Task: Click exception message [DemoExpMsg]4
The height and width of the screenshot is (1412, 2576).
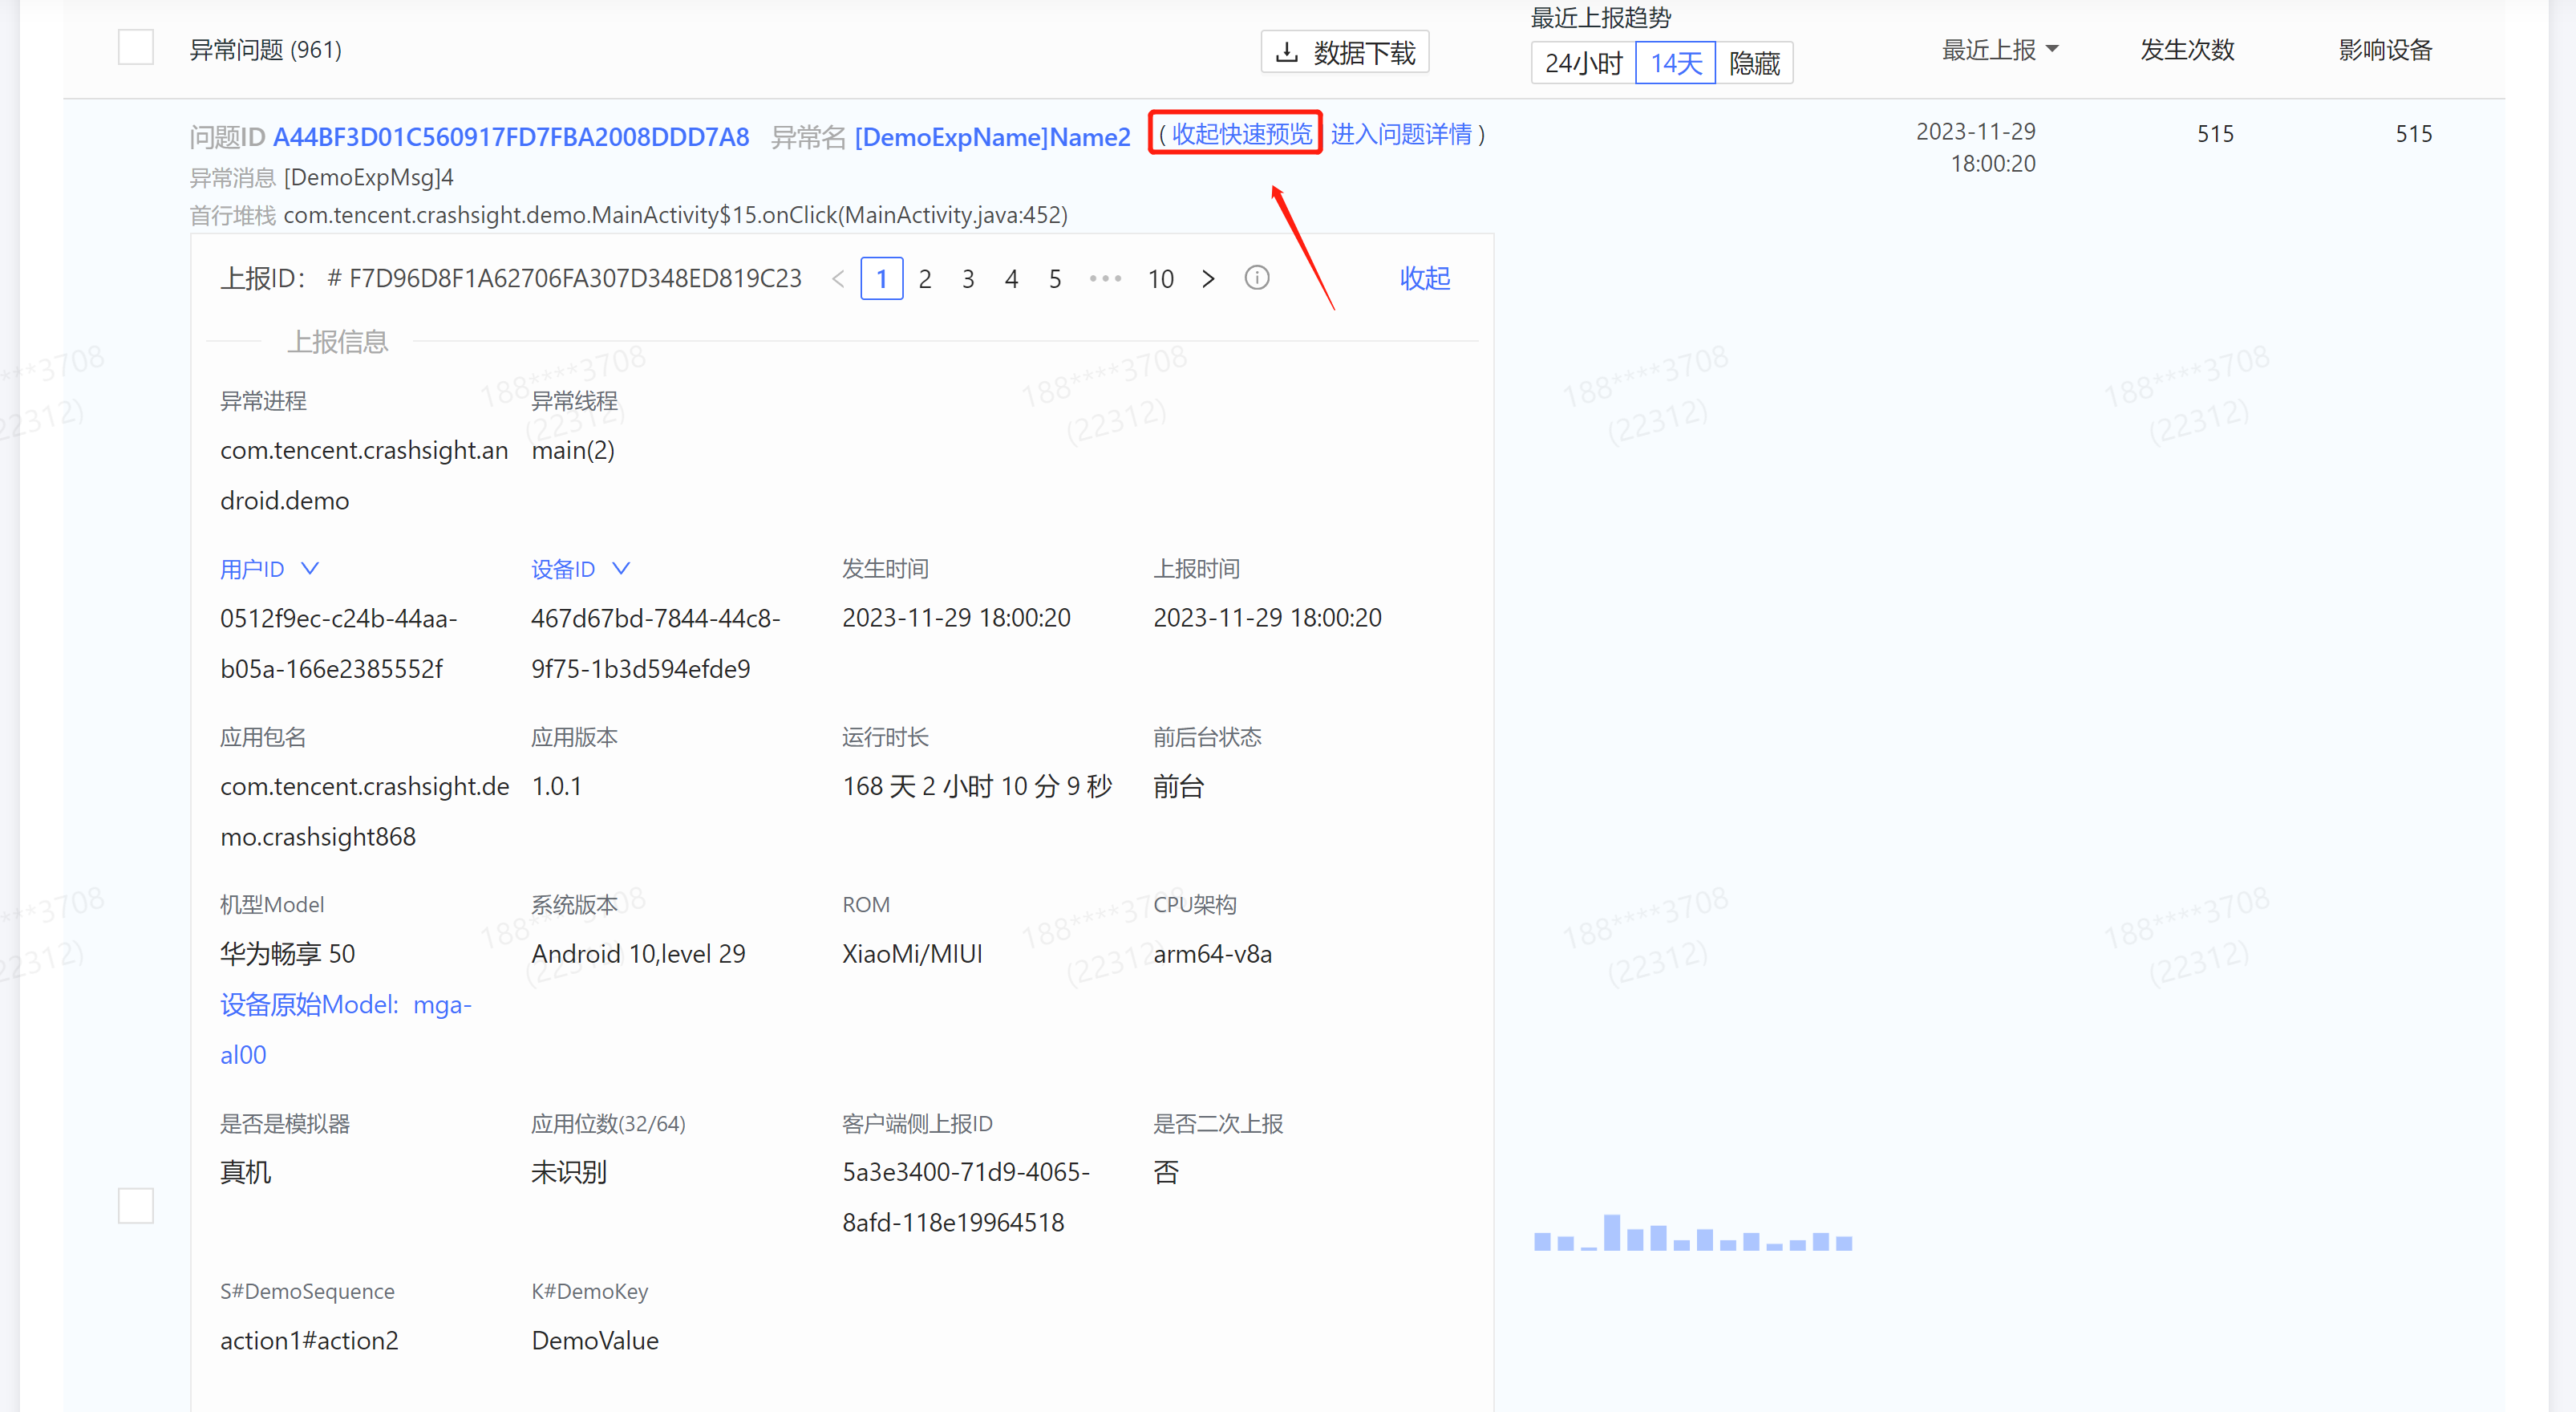Action: click(x=369, y=178)
